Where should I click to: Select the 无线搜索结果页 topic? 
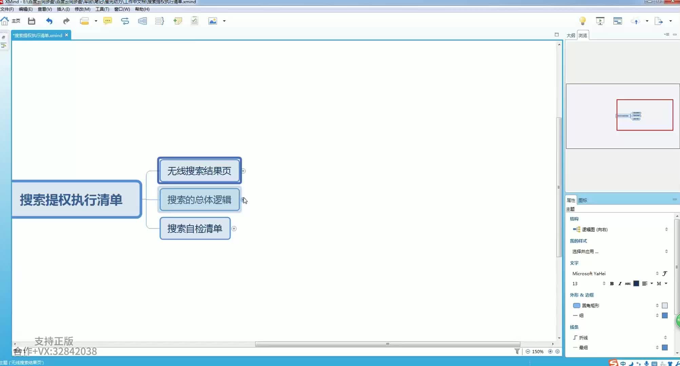tap(200, 171)
